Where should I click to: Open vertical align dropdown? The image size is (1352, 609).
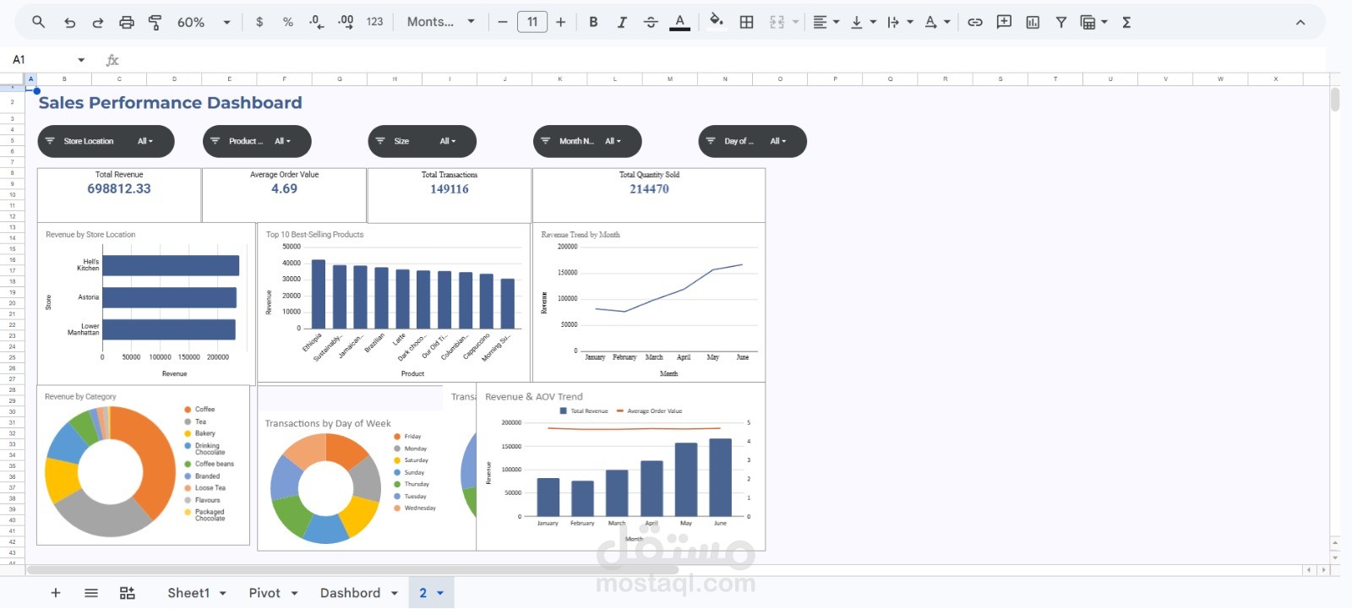(x=864, y=22)
